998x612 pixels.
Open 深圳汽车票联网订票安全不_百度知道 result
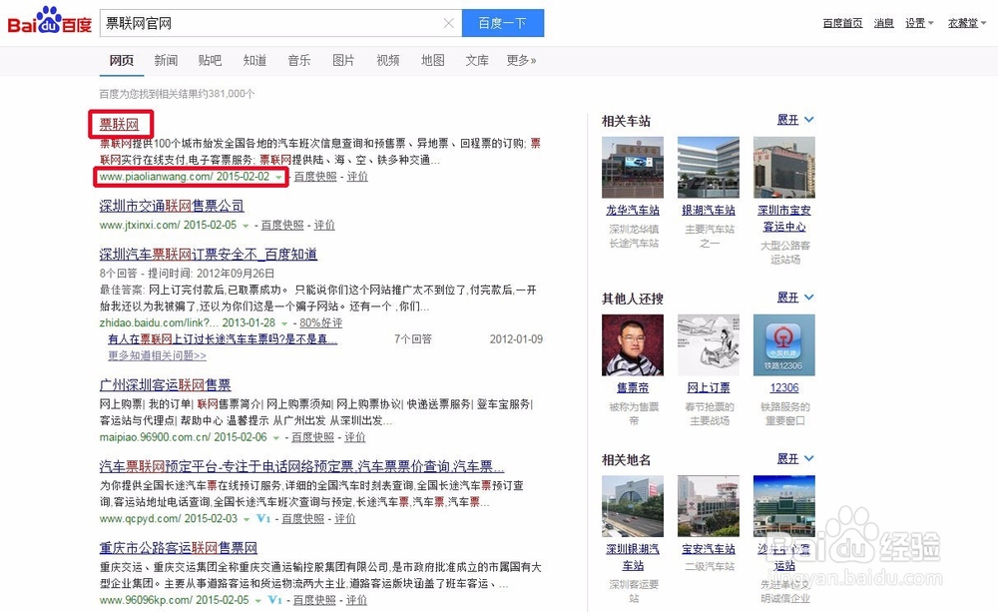coord(209,255)
